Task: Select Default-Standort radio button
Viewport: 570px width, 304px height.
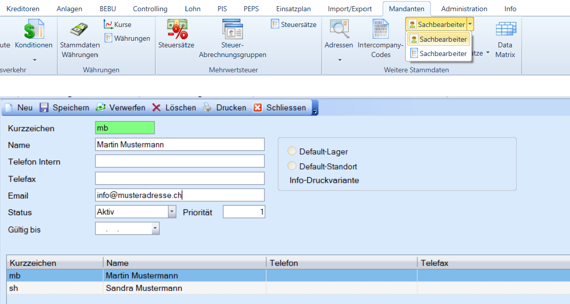Action: pyautogui.click(x=291, y=166)
